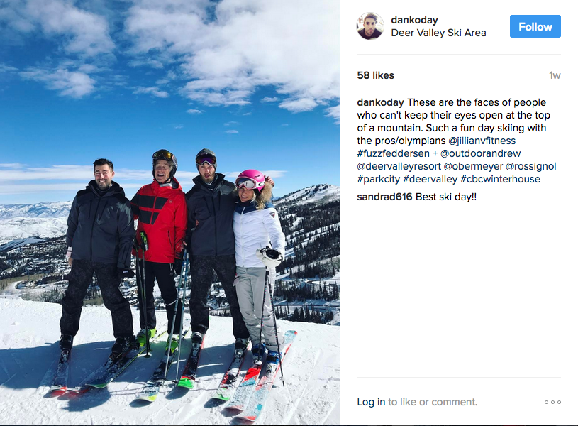This screenshot has height=426, width=578.
Task: Open @rossignol mention
Action: click(x=530, y=166)
